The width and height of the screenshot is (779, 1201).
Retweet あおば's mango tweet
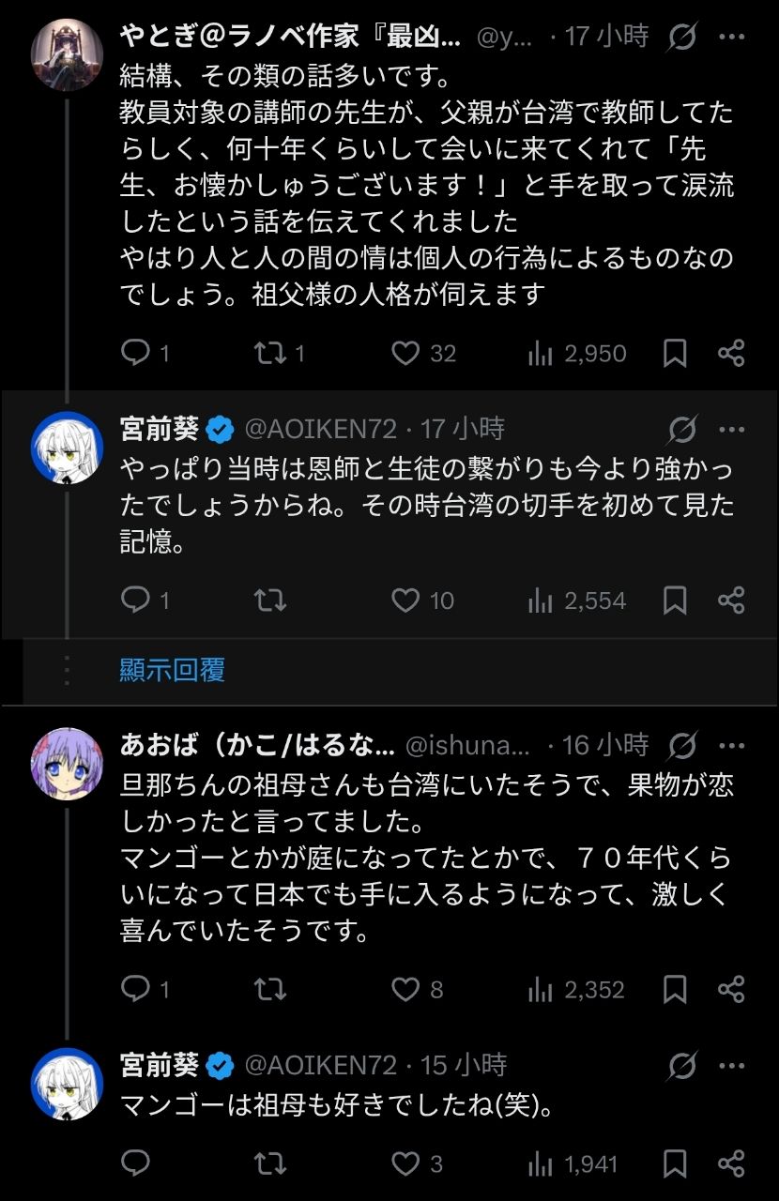click(270, 989)
